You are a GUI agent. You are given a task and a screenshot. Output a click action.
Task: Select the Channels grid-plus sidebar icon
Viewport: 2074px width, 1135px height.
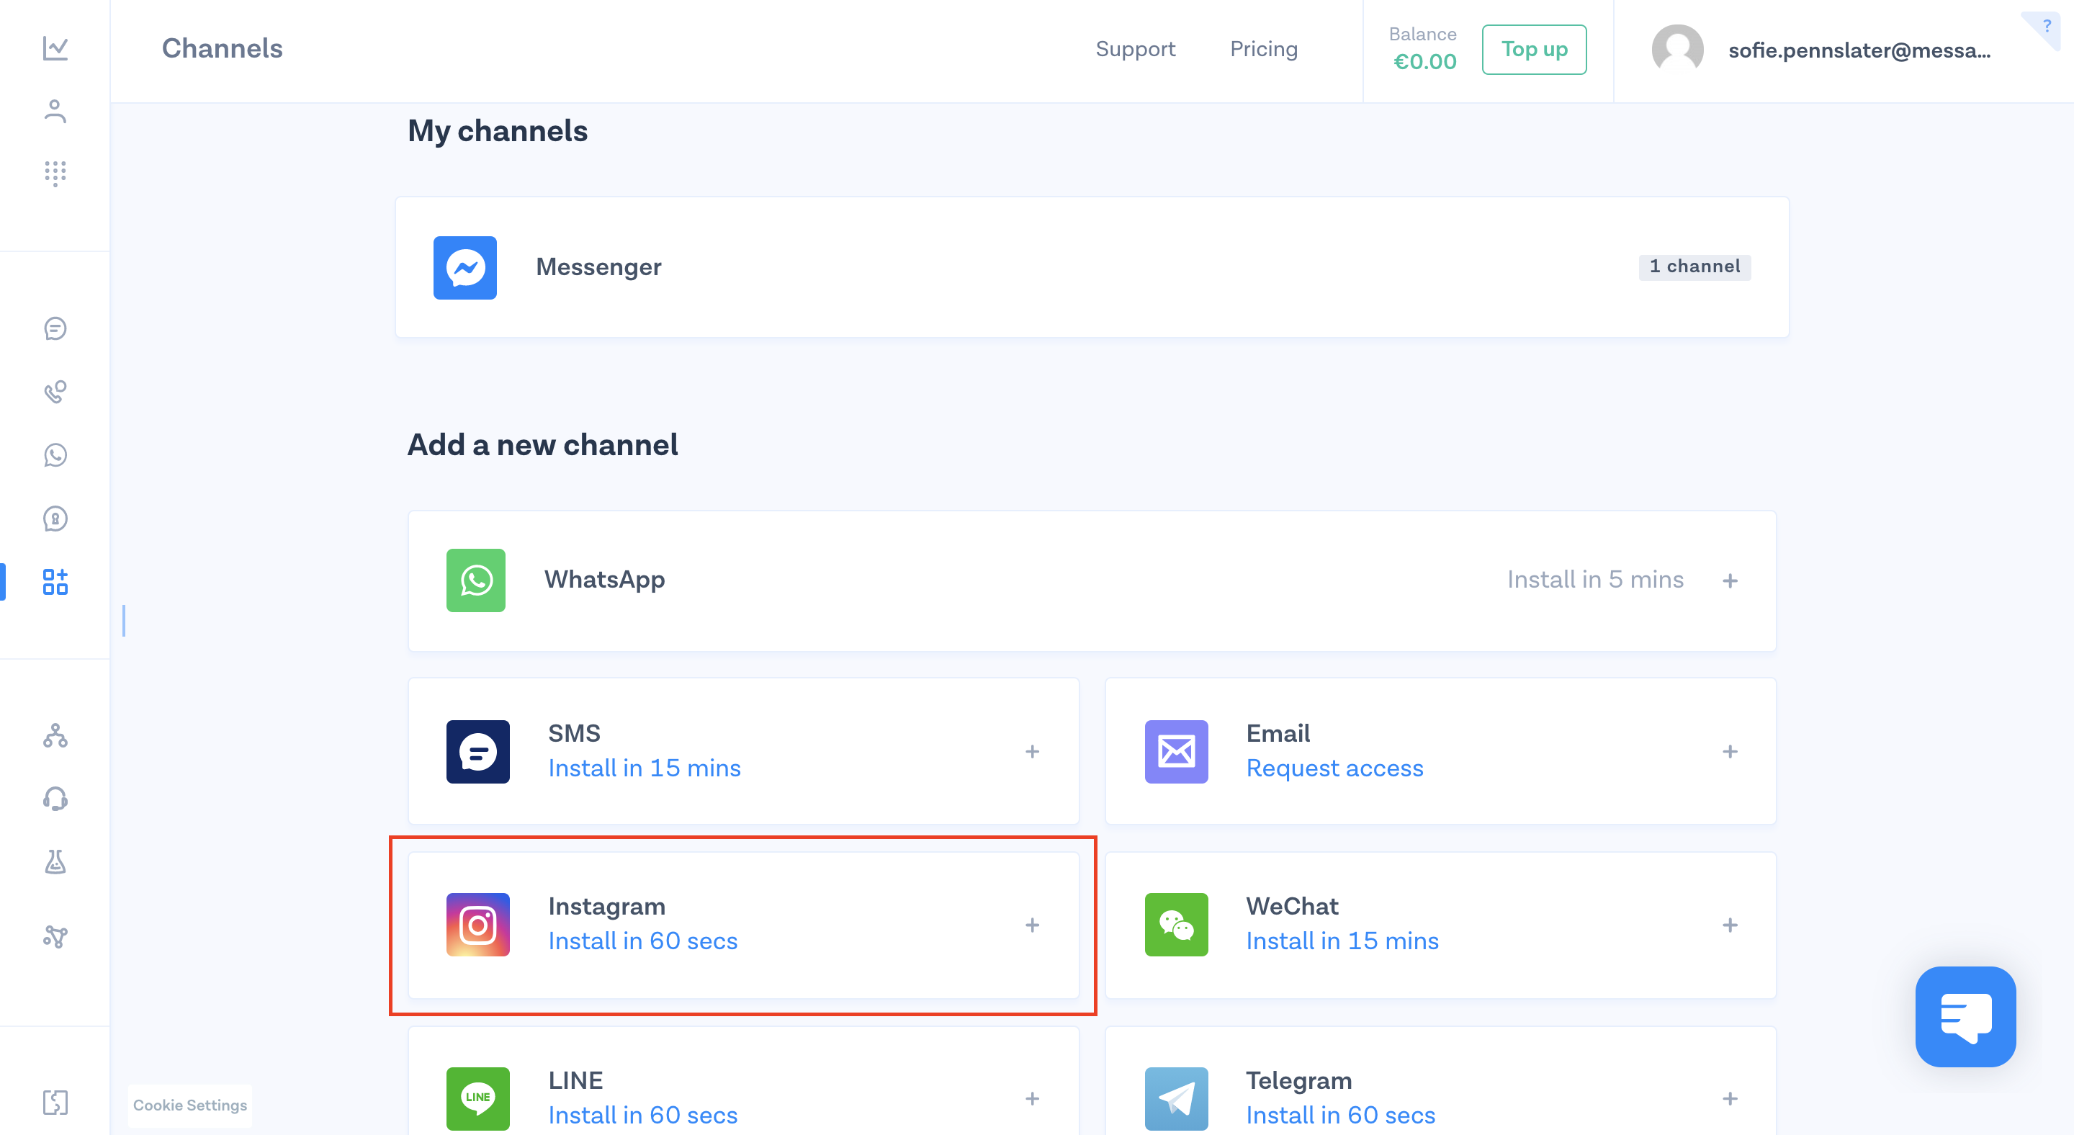click(55, 581)
